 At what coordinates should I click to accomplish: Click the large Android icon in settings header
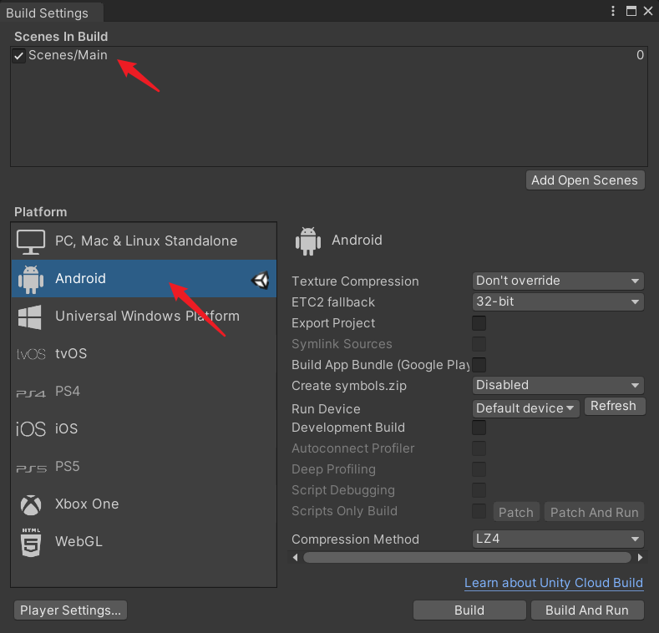[x=308, y=241]
